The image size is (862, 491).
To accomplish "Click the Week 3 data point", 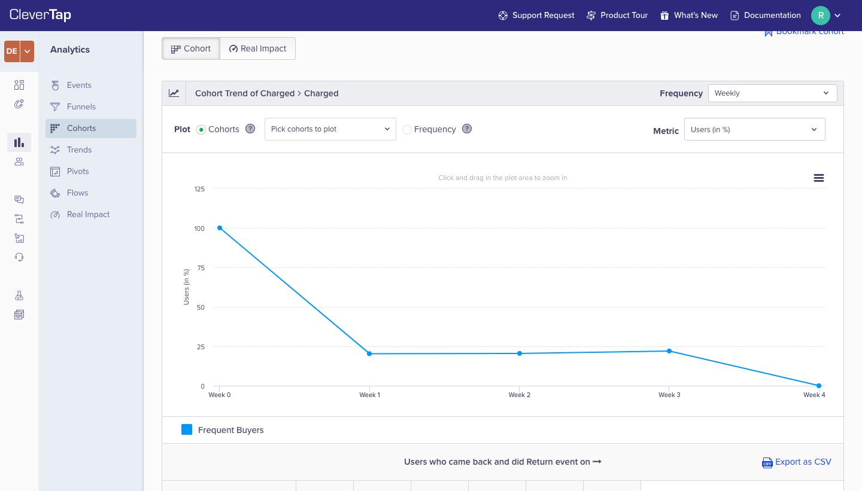I will click(669, 351).
